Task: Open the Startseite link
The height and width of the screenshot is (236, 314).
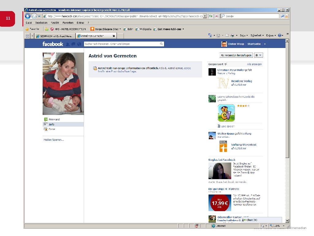Action: tap(254, 44)
